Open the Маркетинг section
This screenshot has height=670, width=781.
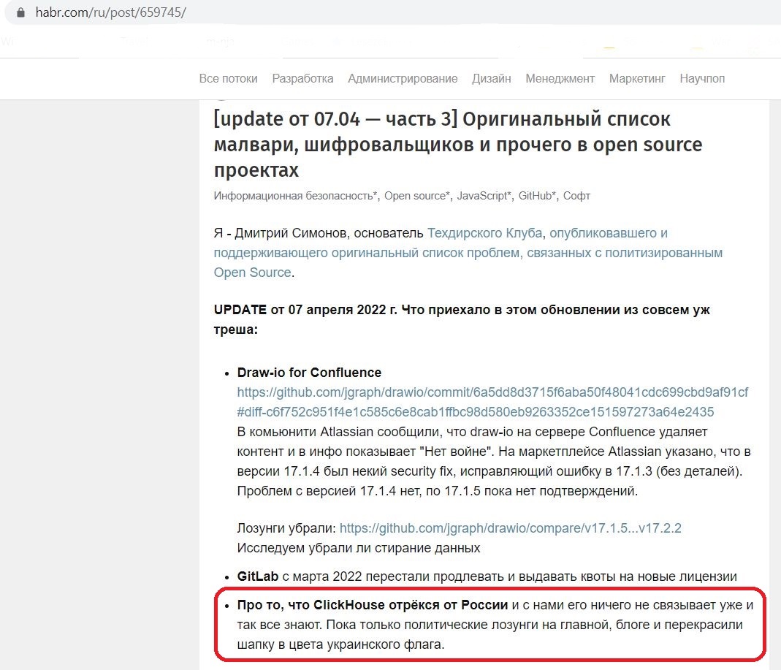click(x=637, y=79)
